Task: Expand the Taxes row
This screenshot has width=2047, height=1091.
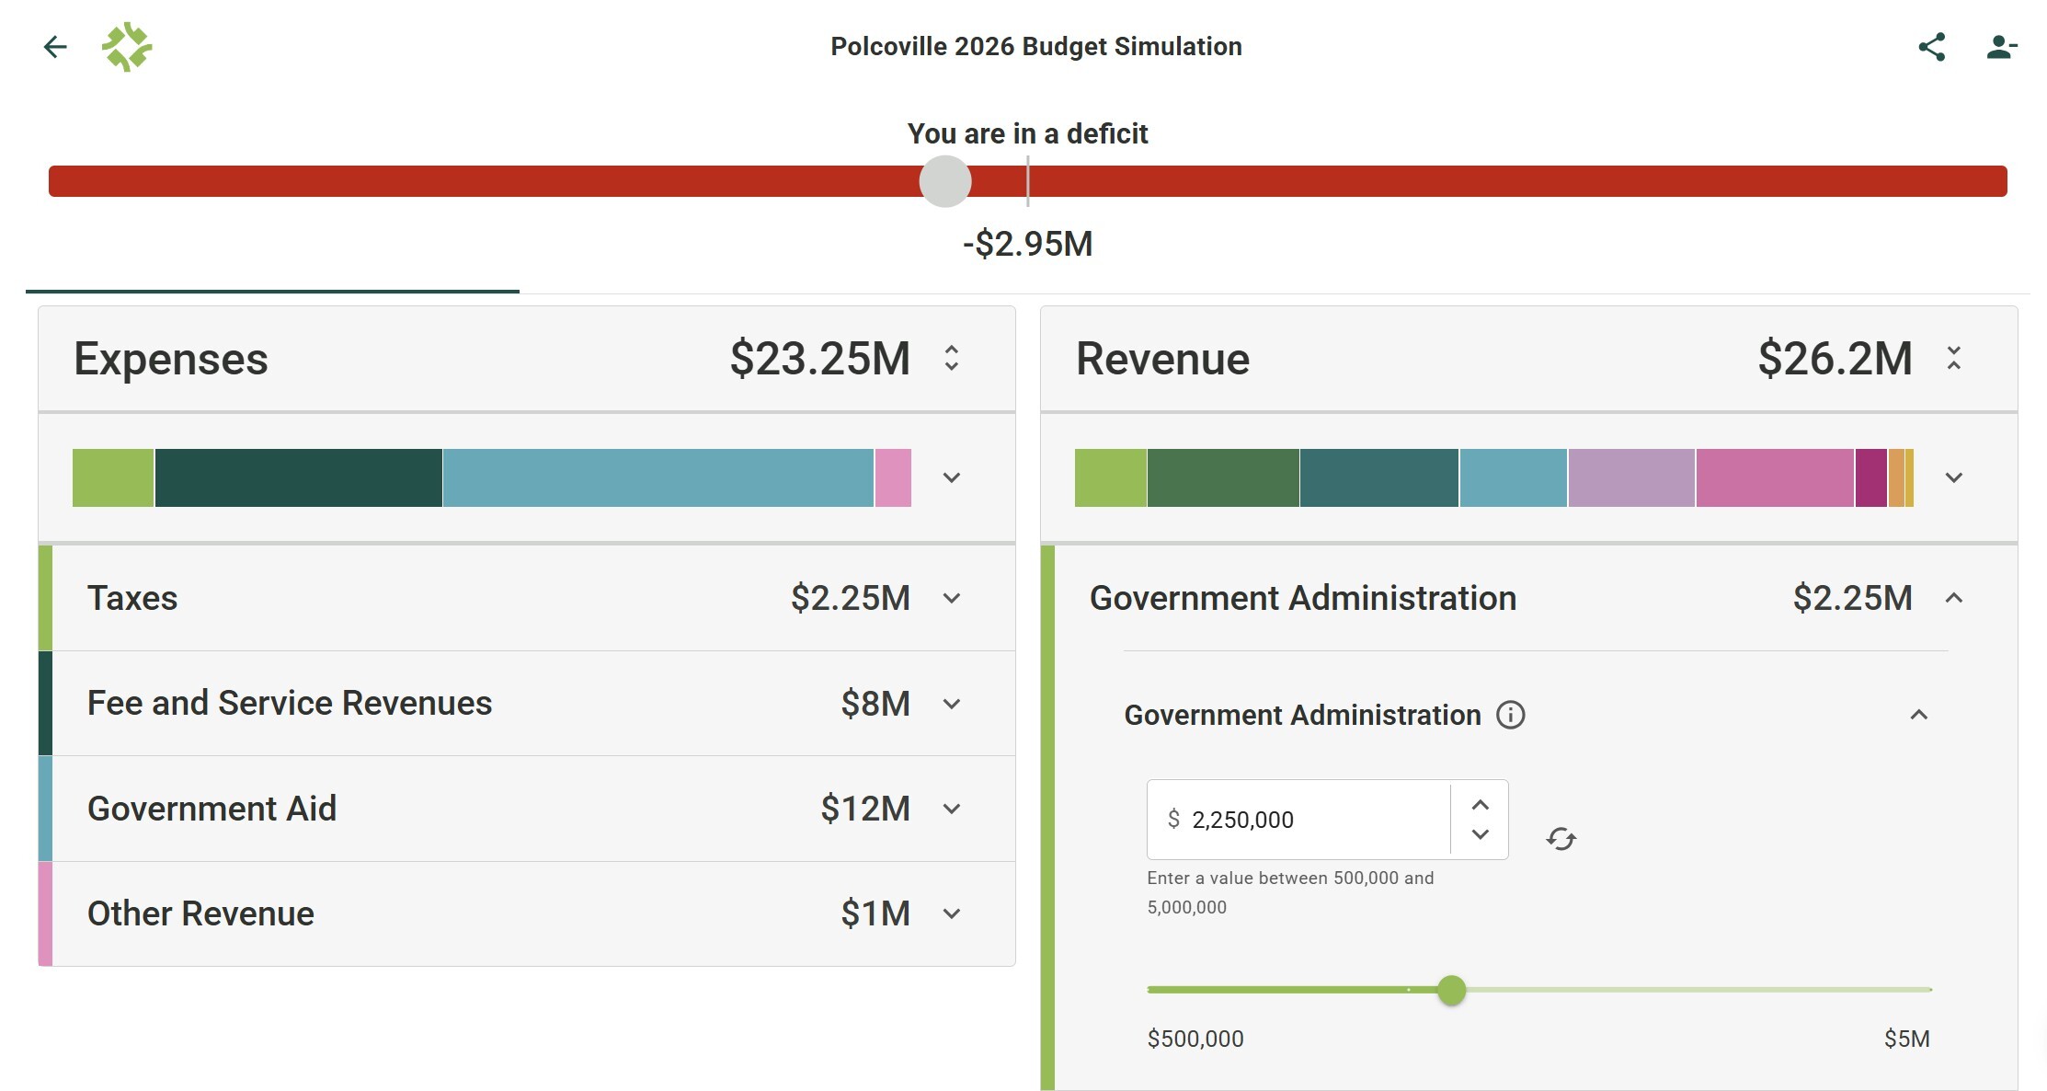Action: (952, 598)
